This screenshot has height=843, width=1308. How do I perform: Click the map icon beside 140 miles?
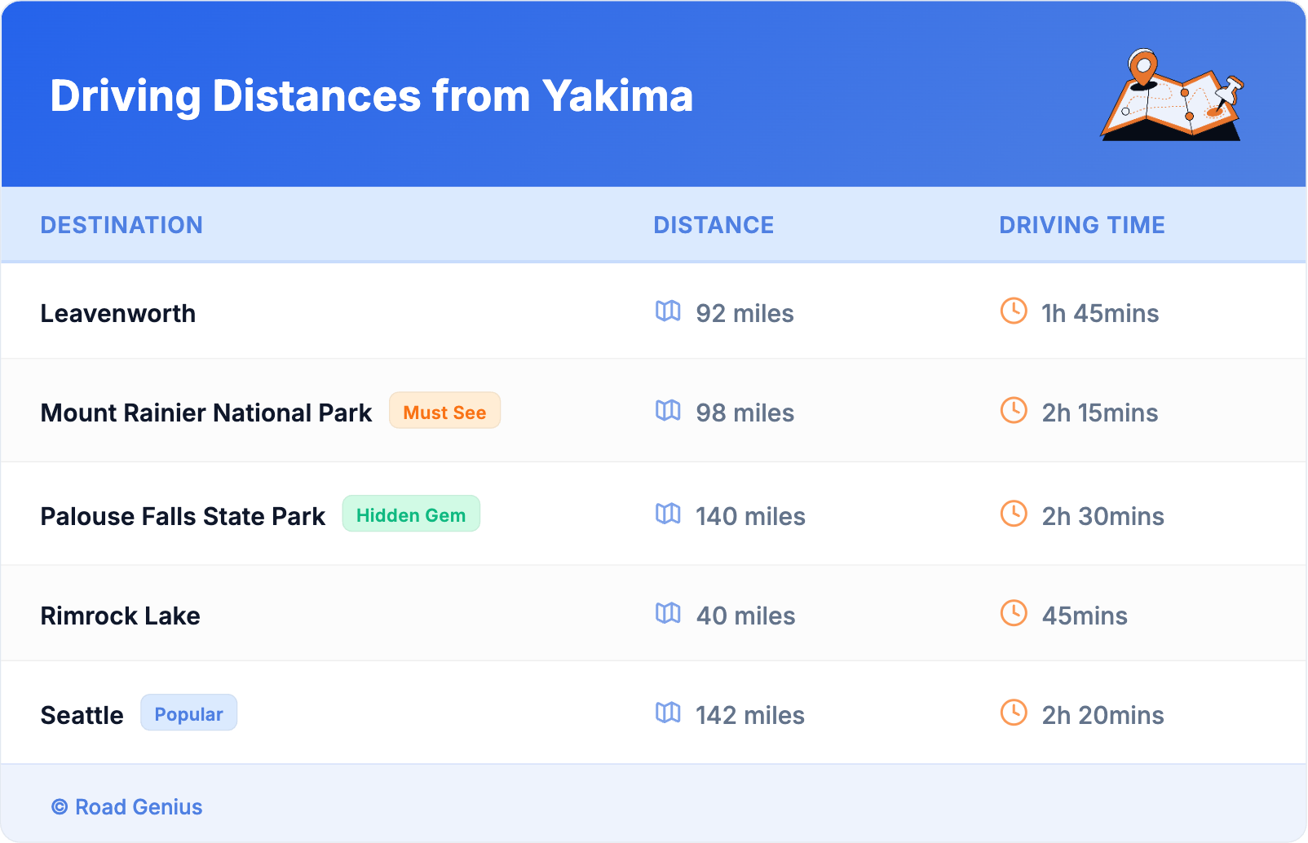click(x=668, y=514)
